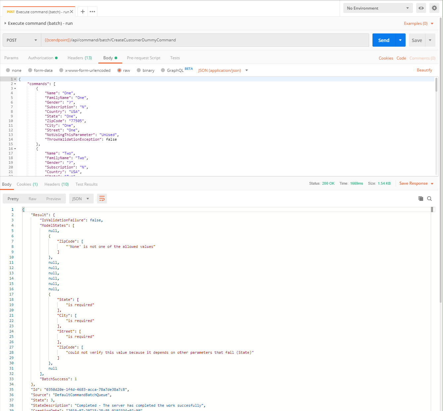Open manage environments gear icon
This screenshot has height=411, width=443.
click(434, 8)
